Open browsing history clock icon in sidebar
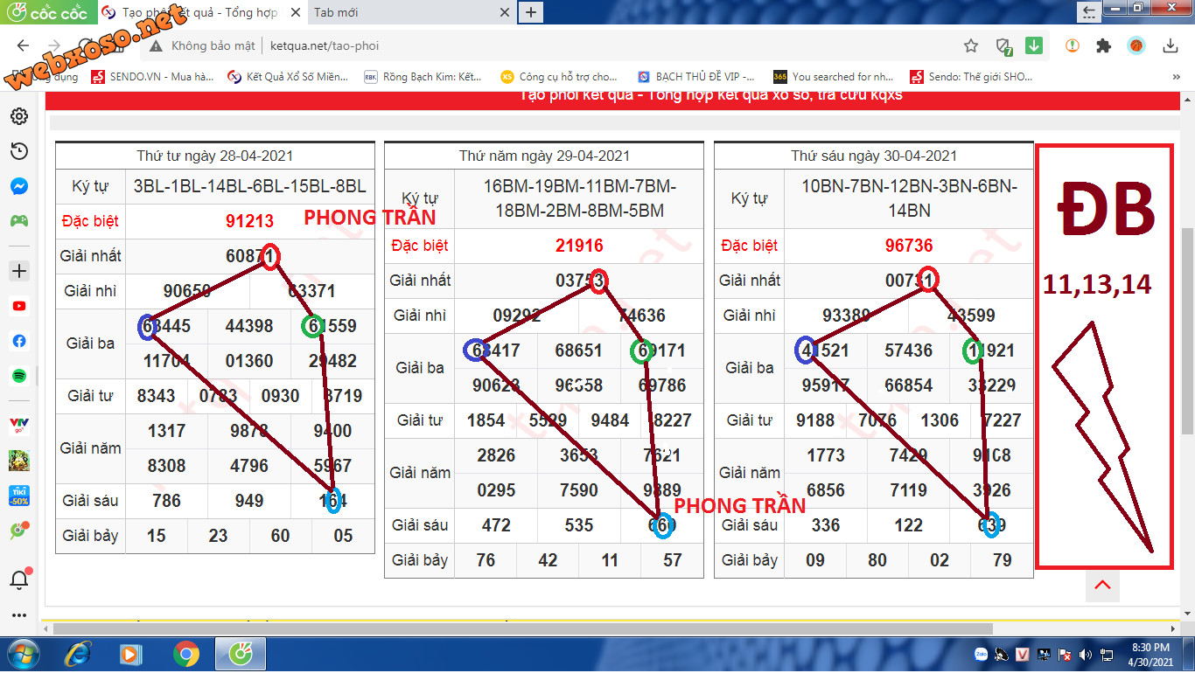Viewport: 1195px width, 673px height. [x=18, y=151]
